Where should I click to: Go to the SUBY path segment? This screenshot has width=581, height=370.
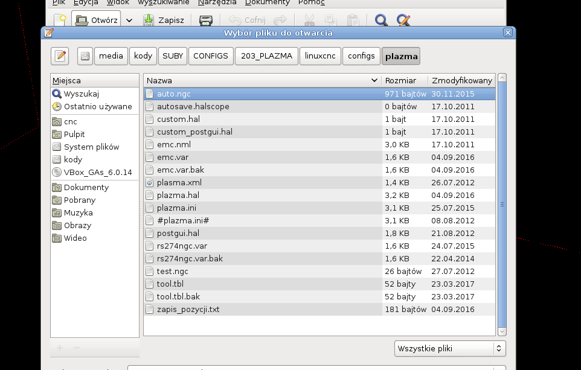coord(173,56)
